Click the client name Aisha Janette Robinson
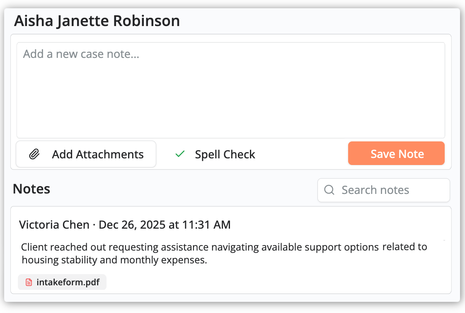 pyautogui.click(x=97, y=20)
